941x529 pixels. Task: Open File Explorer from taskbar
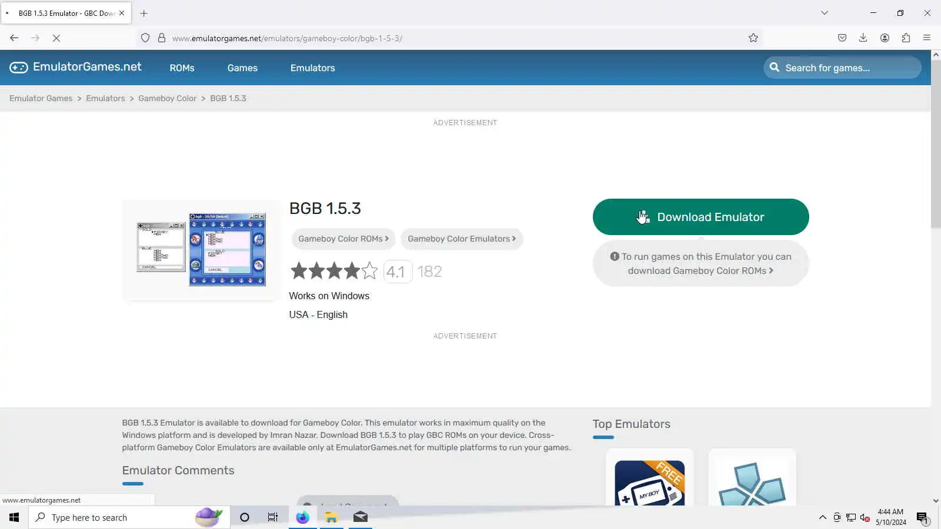click(x=332, y=517)
